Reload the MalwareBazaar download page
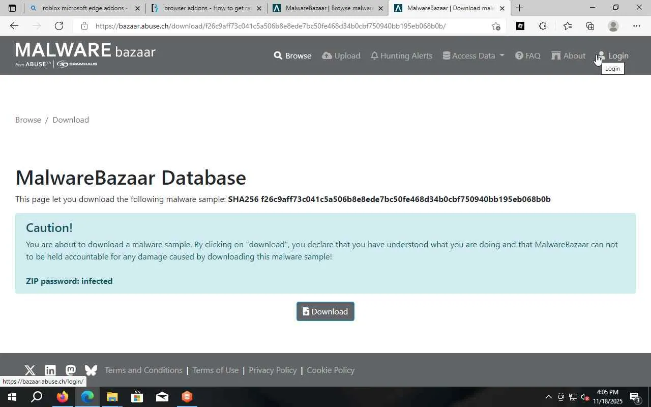The image size is (651, 407). pos(59,26)
